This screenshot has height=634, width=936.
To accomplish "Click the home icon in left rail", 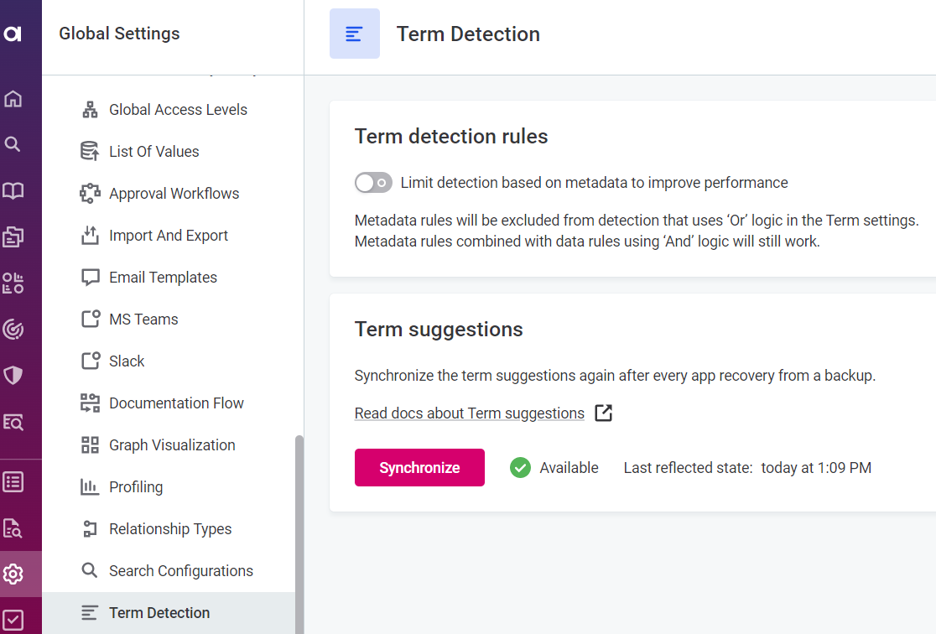I will point(13,99).
